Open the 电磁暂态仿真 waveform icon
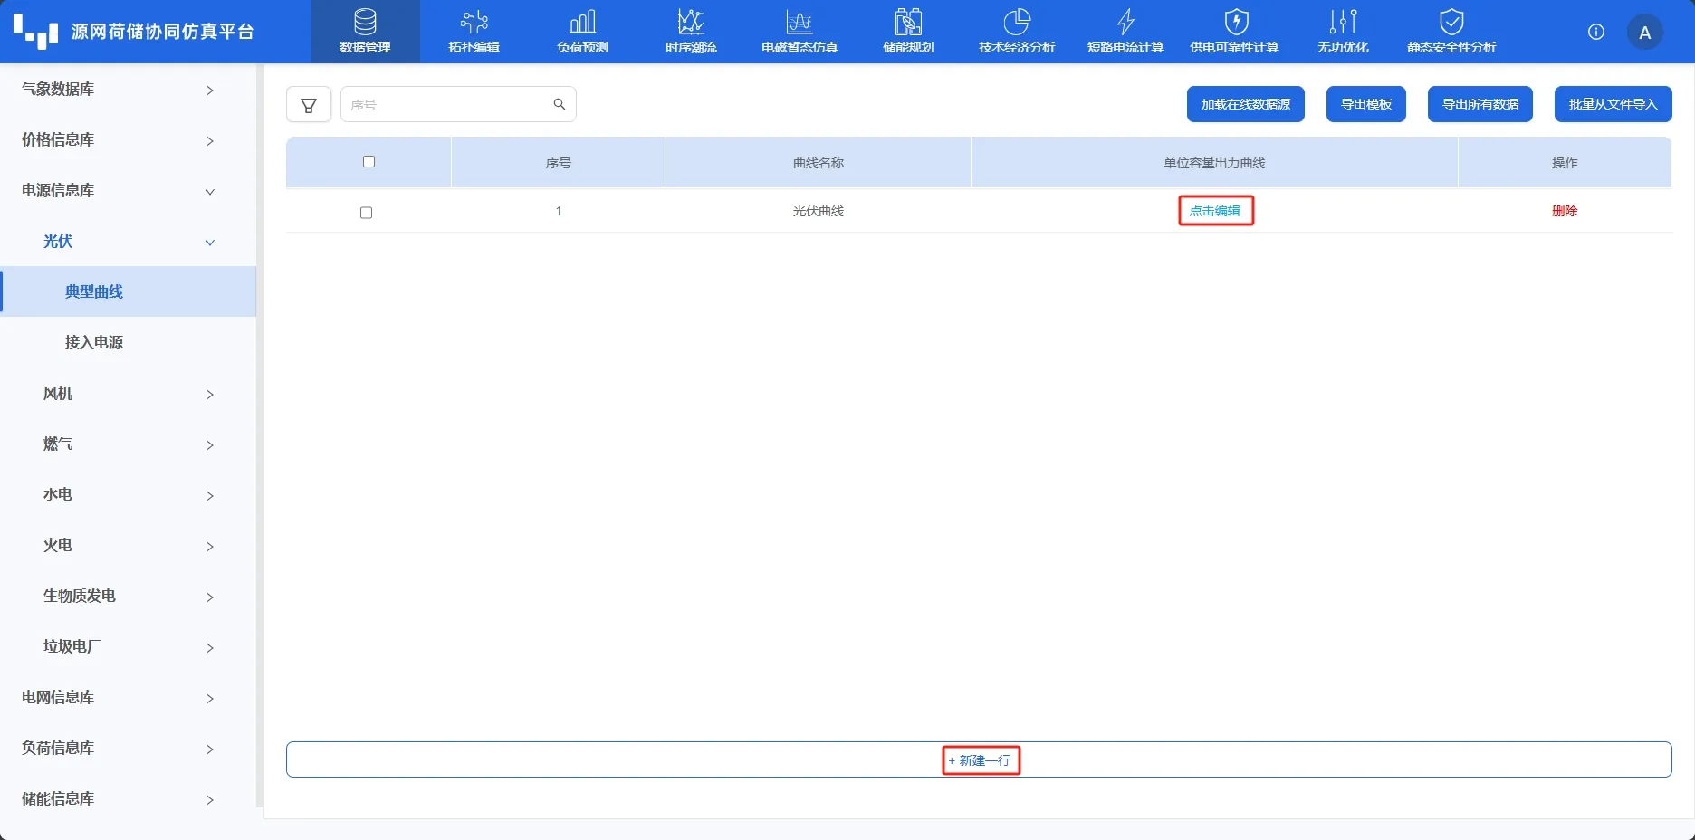The width and height of the screenshot is (1695, 840). [x=800, y=21]
